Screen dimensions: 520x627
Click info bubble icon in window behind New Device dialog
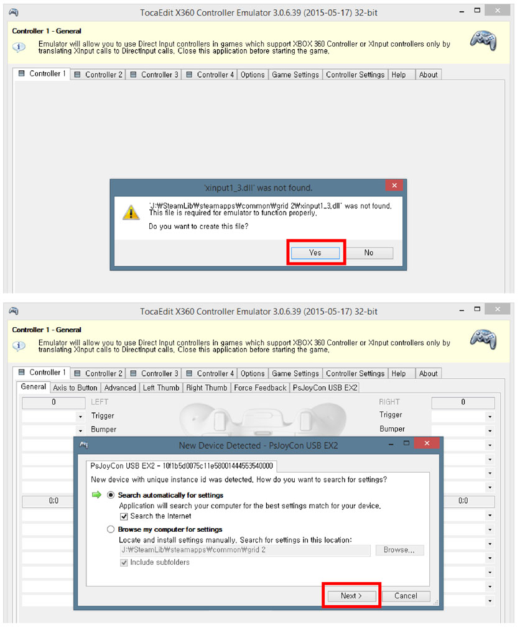point(19,346)
